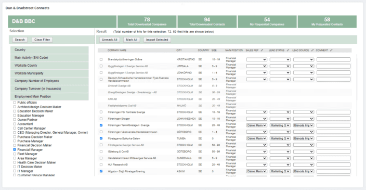This screenshot has width=366, height=190.
Task: Expand Main Activity (SNI Code) section
Action: click(x=49, y=57)
